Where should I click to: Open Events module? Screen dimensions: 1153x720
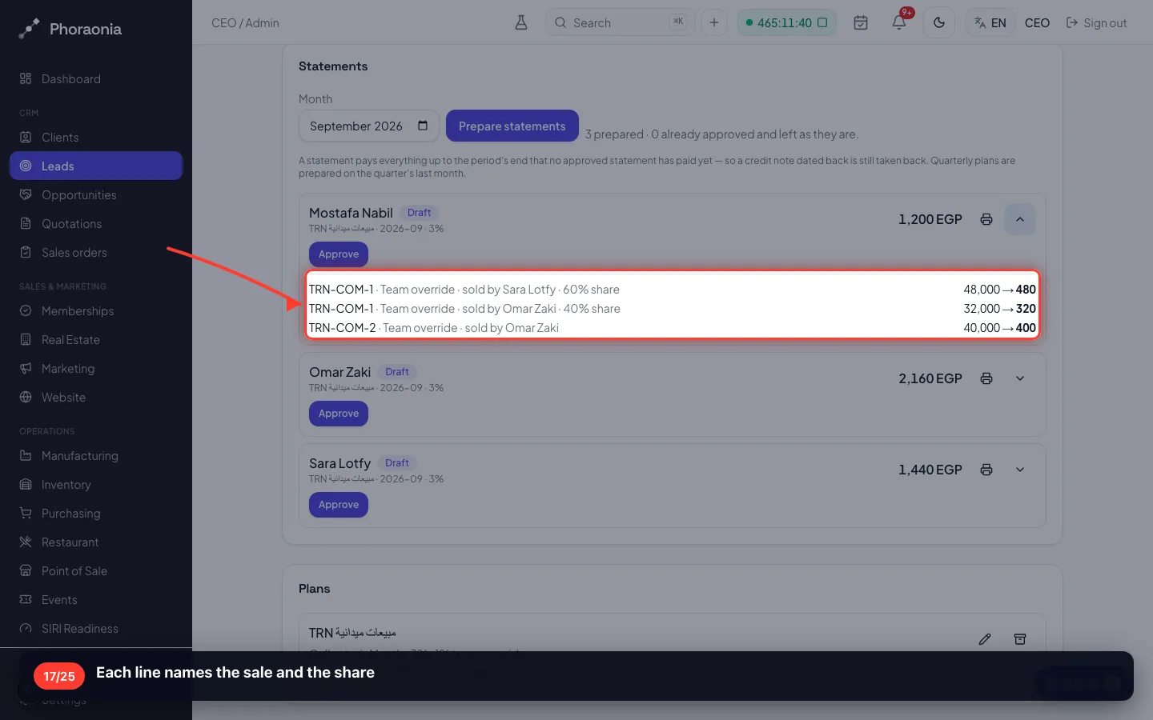(96, 599)
